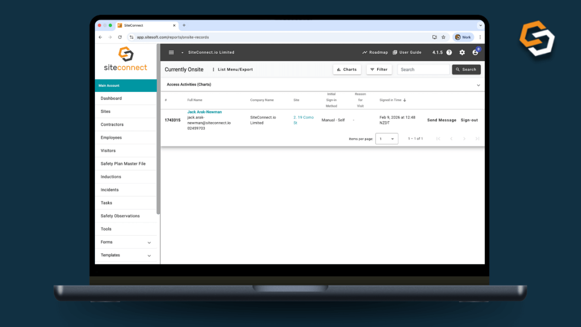The image size is (581, 327).
Task: Open Jack Arak-Newman's profile link
Action: pyautogui.click(x=204, y=112)
